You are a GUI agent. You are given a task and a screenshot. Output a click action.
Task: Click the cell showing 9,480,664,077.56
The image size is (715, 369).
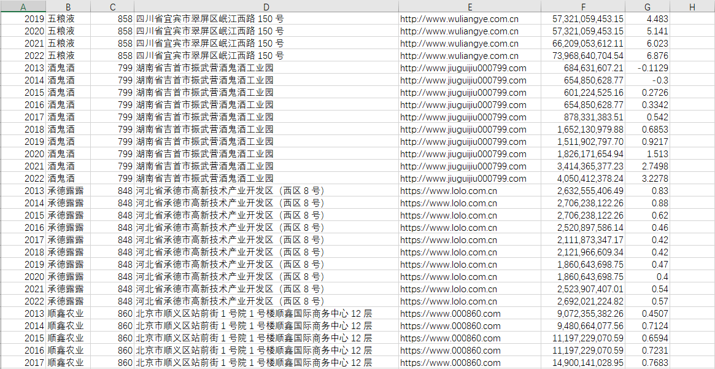coord(583,326)
